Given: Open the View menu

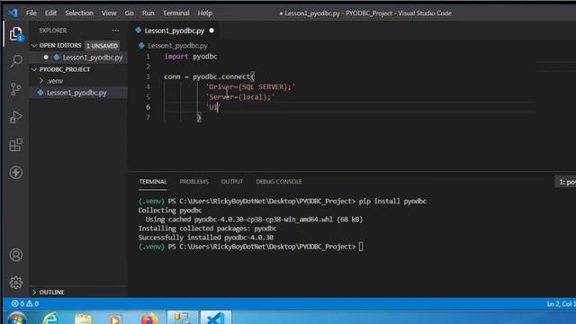Looking at the screenshot, I should [x=109, y=13].
